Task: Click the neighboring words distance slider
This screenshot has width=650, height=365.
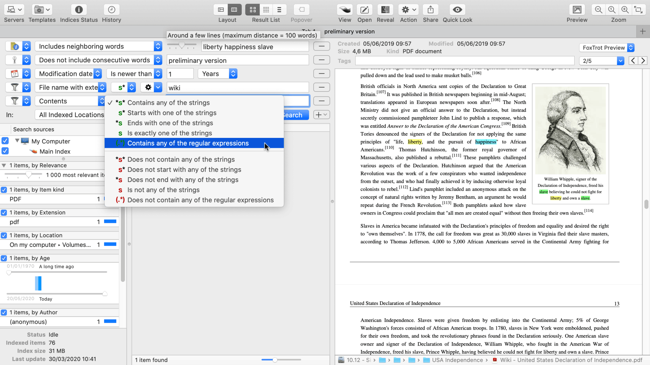Action: click(x=182, y=45)
